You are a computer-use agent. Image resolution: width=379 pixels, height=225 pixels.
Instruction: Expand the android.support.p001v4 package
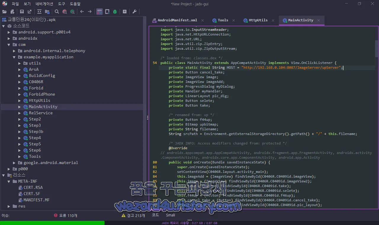coord(9,32)
